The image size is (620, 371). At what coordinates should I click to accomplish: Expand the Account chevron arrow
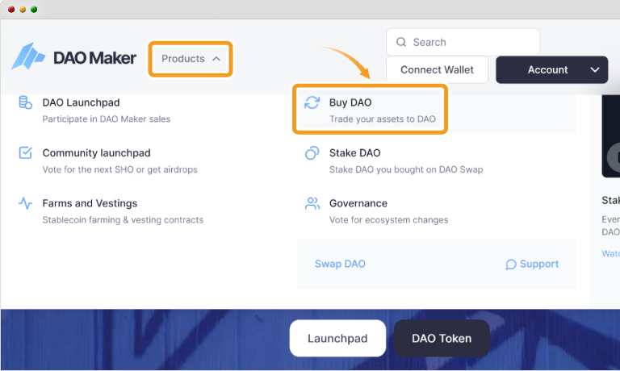[595, 70]
